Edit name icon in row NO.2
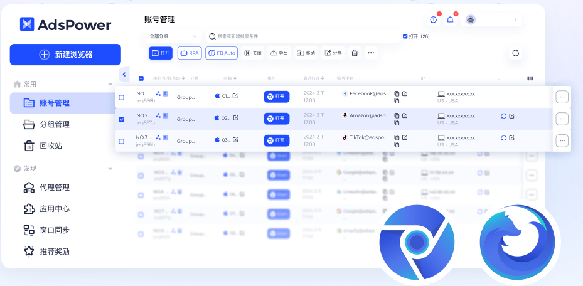 coord(235,118)
